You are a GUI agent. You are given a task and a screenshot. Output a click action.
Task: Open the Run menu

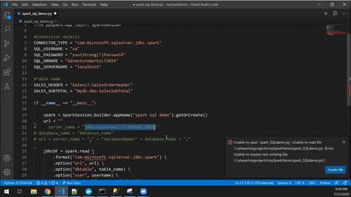click(75, 4)
